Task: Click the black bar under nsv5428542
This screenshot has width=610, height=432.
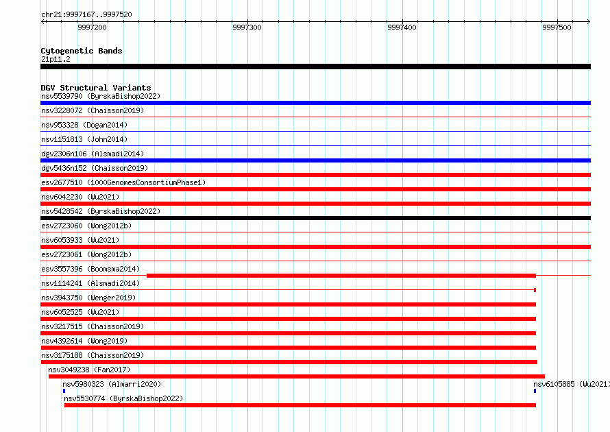Action: tap(315, 218)
